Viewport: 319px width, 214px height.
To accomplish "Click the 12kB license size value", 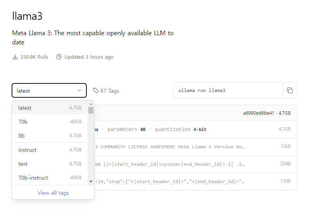I will pos(285,146).
